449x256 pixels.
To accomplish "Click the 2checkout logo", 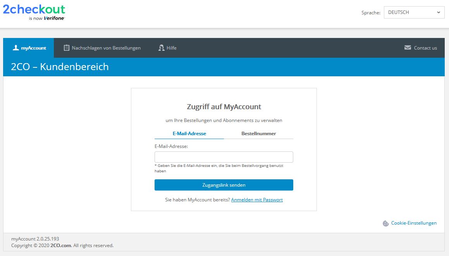I will pos(34,10).
